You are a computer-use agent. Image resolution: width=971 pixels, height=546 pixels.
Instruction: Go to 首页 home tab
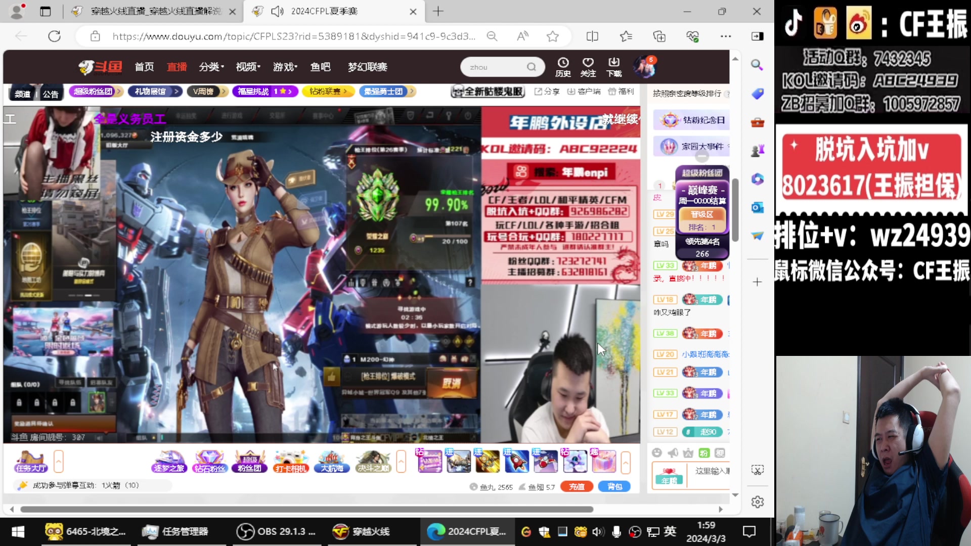pos(144,67)
